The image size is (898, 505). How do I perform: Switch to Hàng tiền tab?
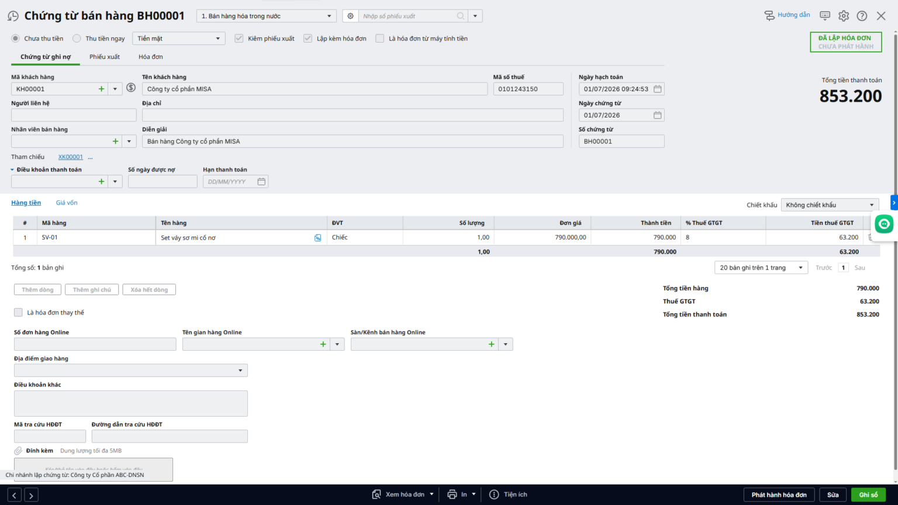click(x=26, y=203)
